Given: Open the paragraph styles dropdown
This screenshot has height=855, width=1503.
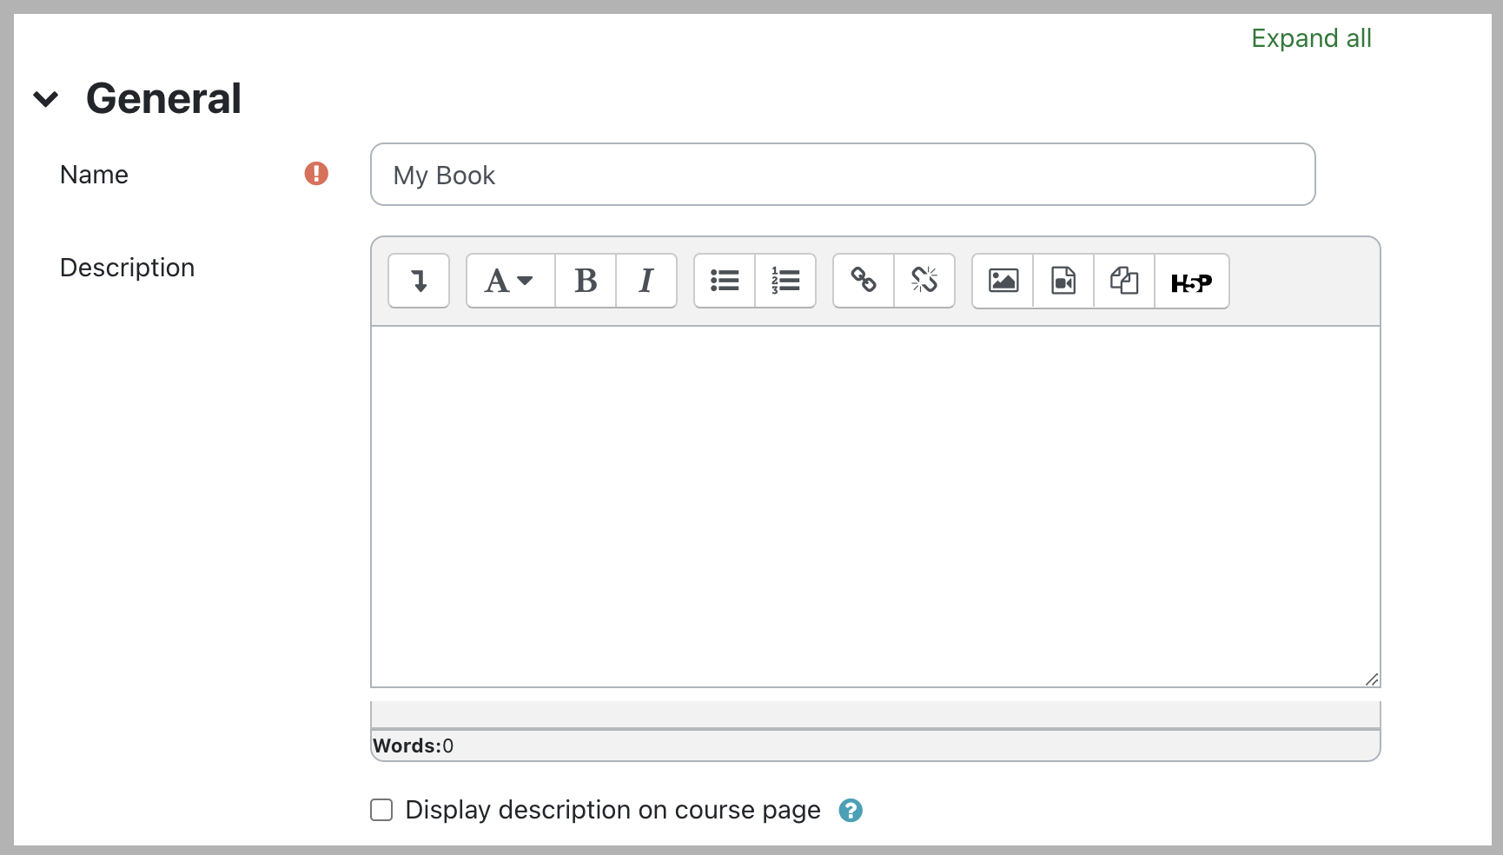Looking at the screenshot, I should [510, 281].
